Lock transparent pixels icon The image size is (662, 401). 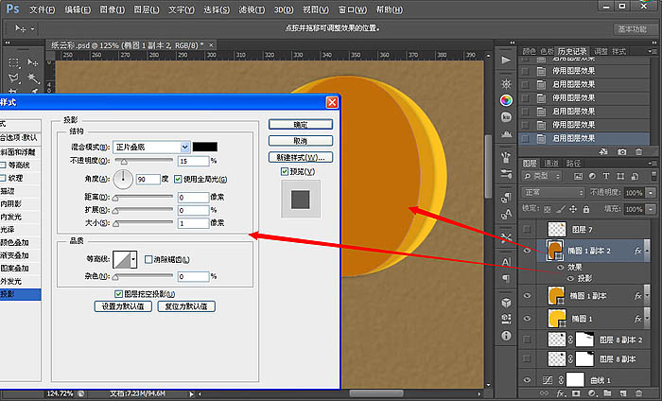(x=548, y=209)
